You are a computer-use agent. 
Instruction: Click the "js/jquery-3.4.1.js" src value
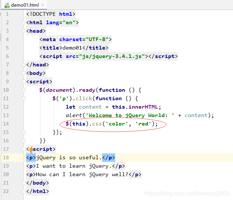[112, 56]
